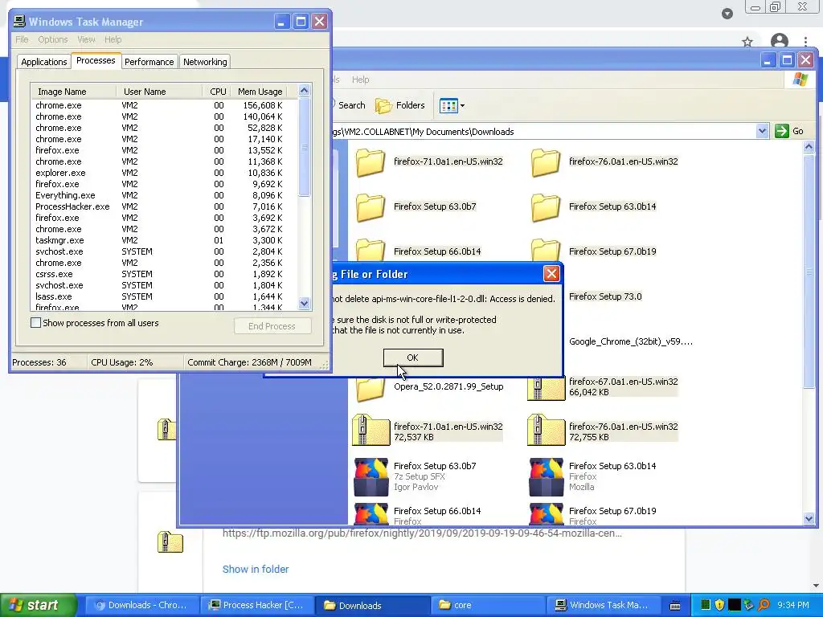
Task: Click process list scrollbar down arrow
Action: pyautogui.click(x=304, y=303)
